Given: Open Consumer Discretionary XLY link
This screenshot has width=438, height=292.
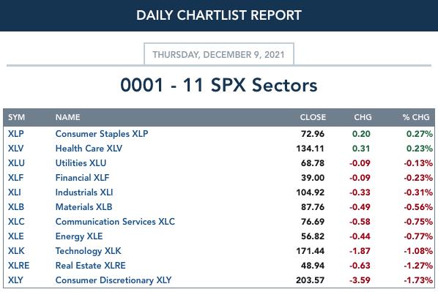Looking at the screenshot, I should pos(114,280).
